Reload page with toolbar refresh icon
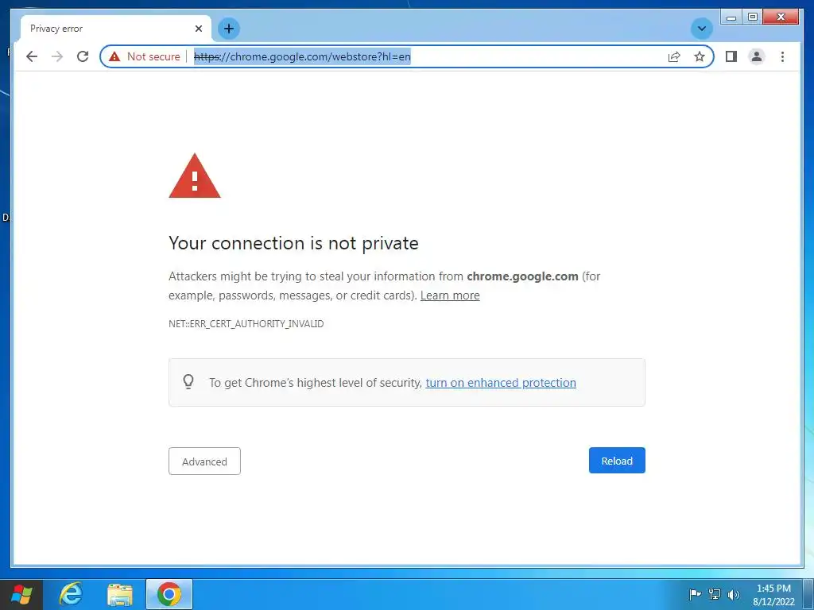This screenshot has width=814, height=610. [83, 56]
